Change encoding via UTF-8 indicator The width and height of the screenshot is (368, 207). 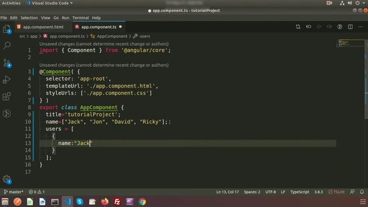[271, 191]
